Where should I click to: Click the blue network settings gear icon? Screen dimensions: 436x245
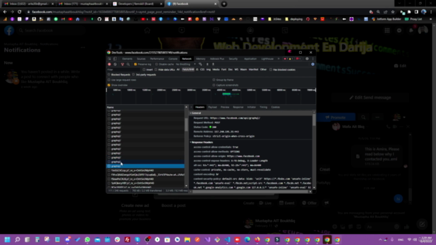[313, 64]
